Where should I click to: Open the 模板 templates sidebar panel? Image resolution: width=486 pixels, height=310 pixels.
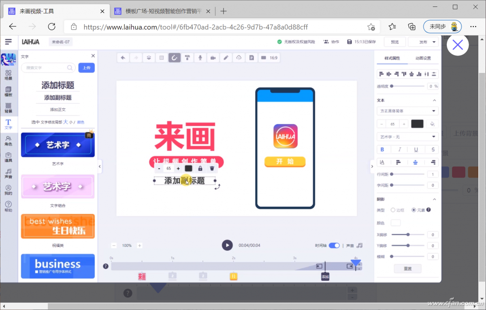coord(9,92)
